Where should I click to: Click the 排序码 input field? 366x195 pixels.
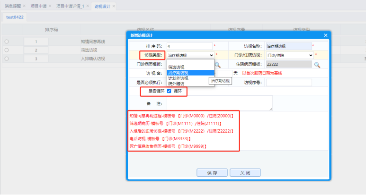point(189,46)
